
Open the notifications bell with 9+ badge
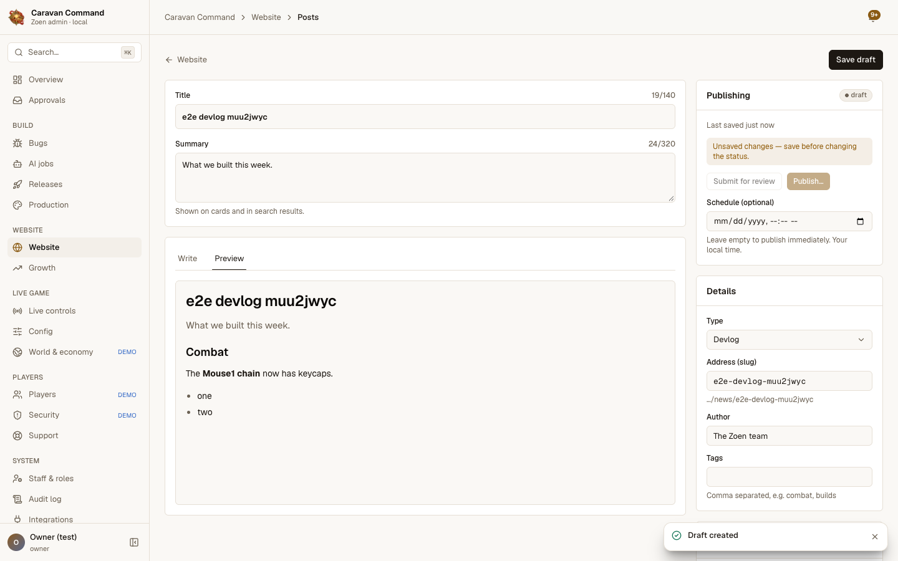coord(874,17)
